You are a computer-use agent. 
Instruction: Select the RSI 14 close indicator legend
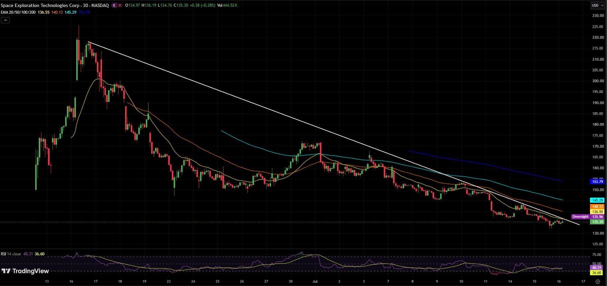(11, 254)
